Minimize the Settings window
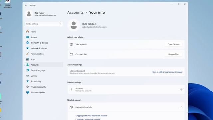This screenshot has width=213, height=120. (x=172, y=4)
